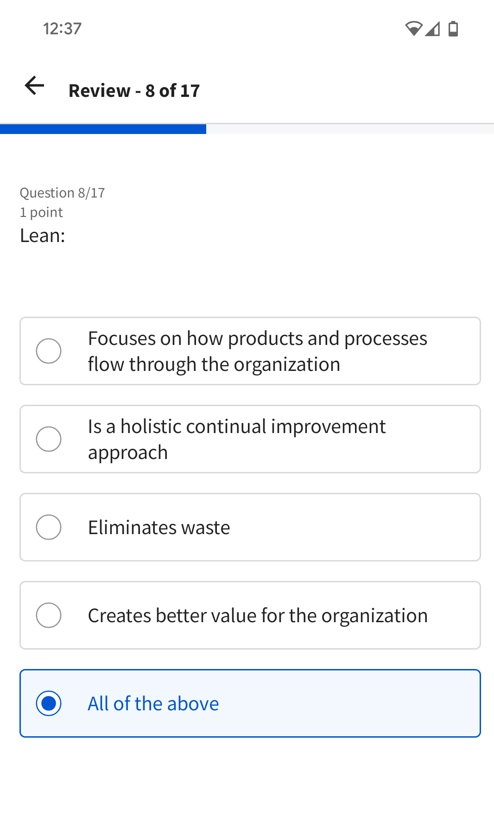Screen dimensions: 494x816
Task: Select the 'Eliminates waste' radio button
Action: tap(49, 527)
